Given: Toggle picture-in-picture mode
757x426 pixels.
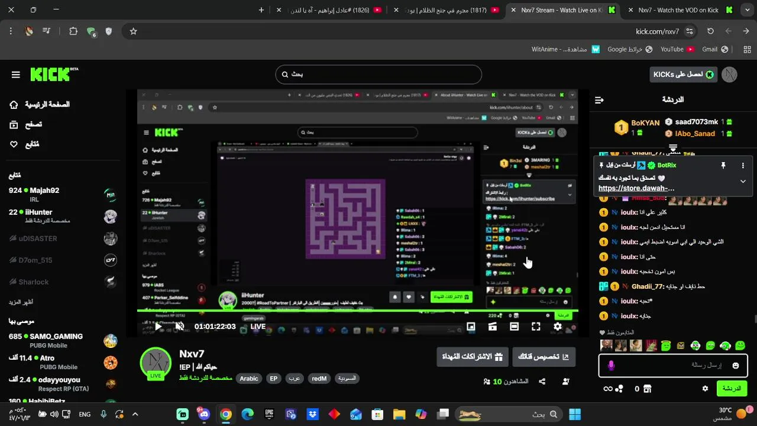Looking at the screenshot, I should 471,327.
